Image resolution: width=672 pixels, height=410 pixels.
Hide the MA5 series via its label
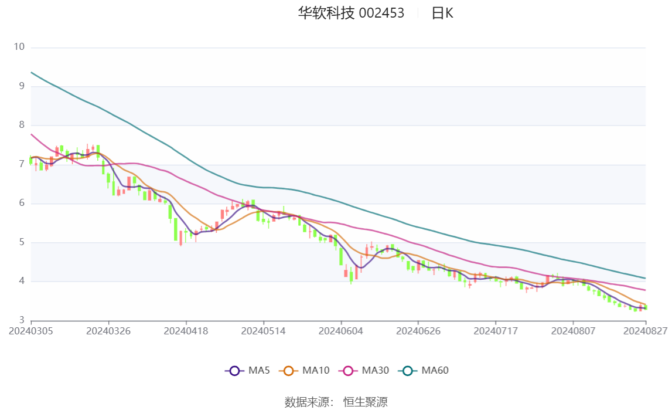click(259, 371)
